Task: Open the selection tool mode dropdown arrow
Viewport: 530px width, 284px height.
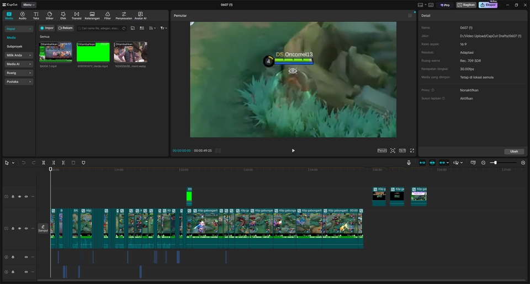Action: click(x=13, y=163)
